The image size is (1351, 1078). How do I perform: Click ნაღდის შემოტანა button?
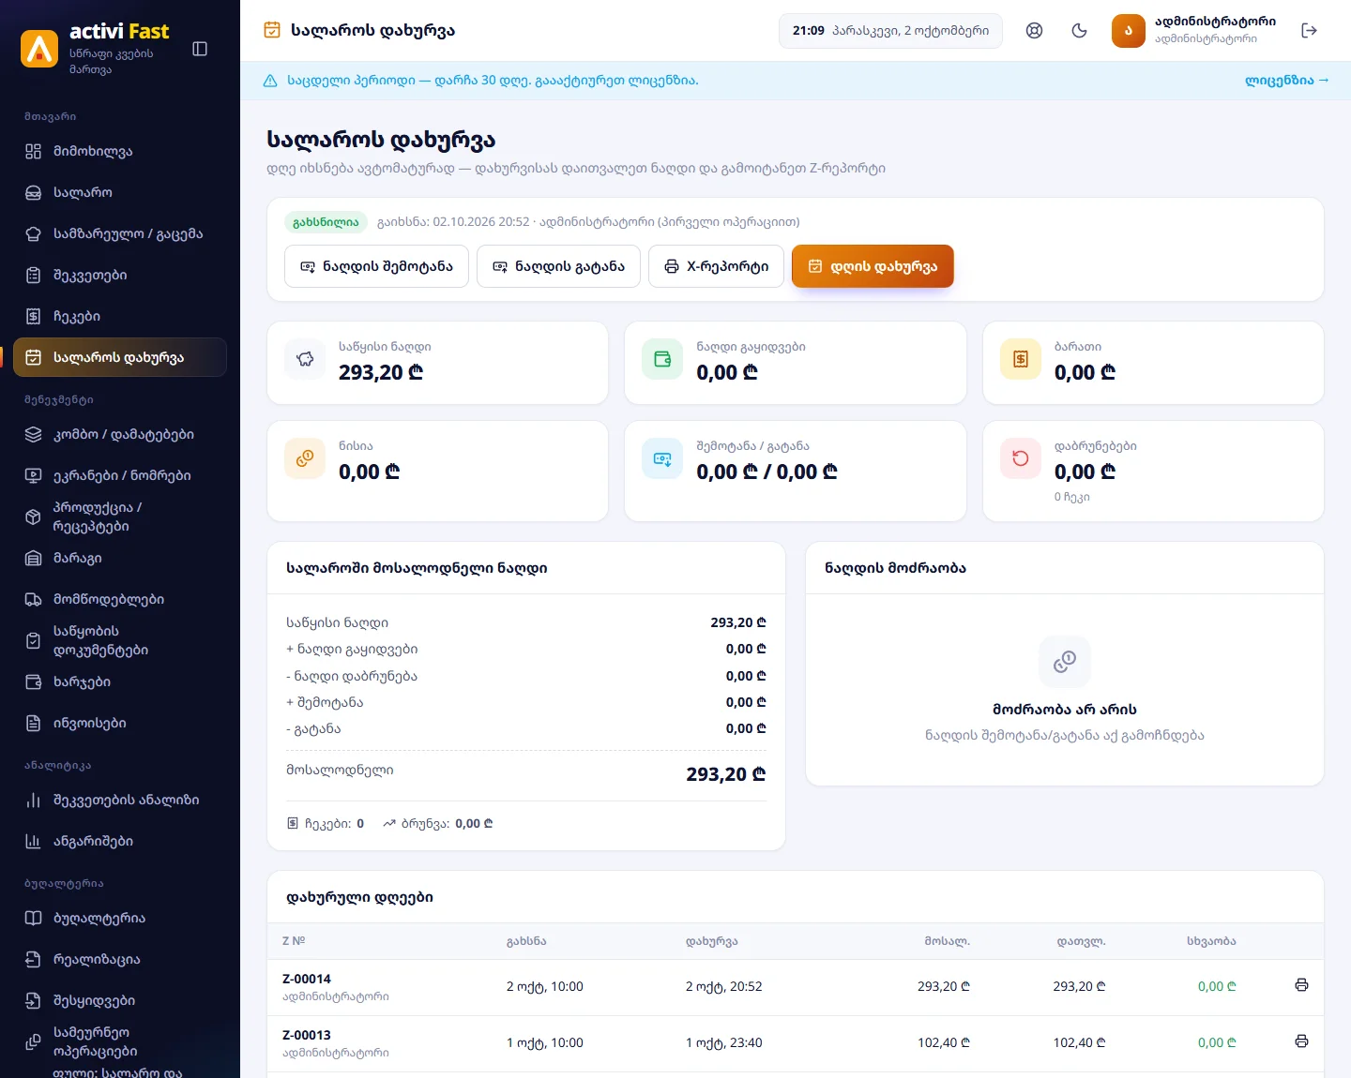[376, 266]
